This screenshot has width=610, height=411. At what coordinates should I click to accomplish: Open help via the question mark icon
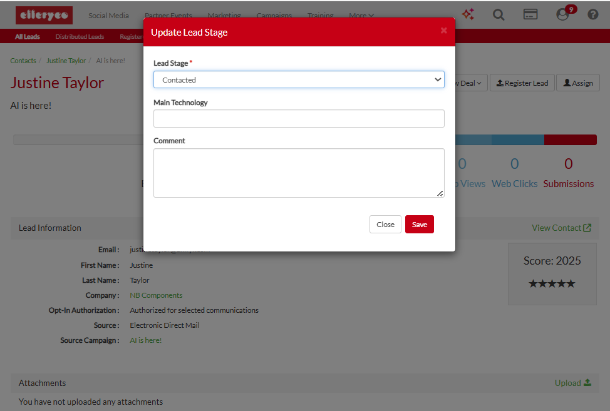(593, 15)
